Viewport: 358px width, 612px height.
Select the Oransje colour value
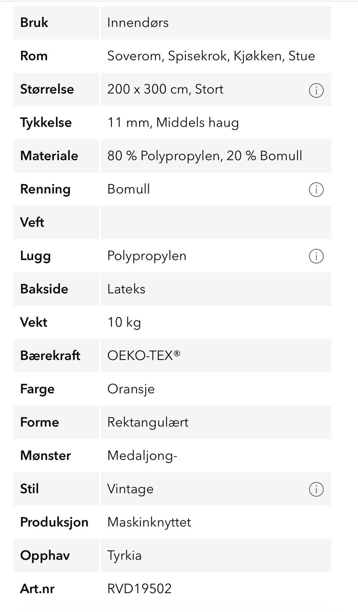pos(131,389)
